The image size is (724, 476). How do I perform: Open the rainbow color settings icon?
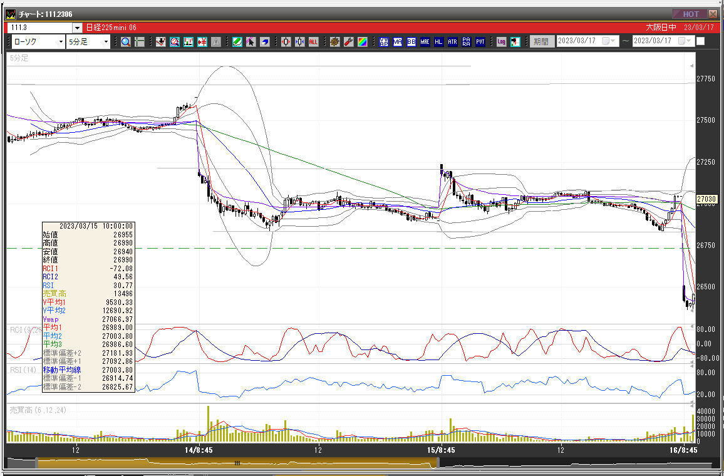point(363,42)
